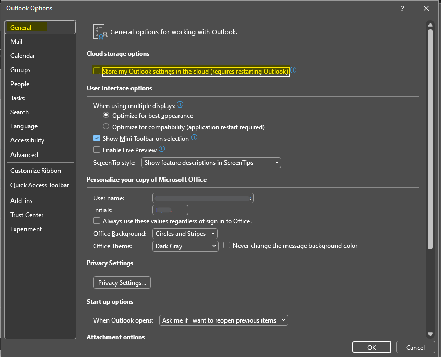Viewport: 441px width, 357px height.
Task: Check Always use these values regardless of sign in
Action: pos(97,221)
